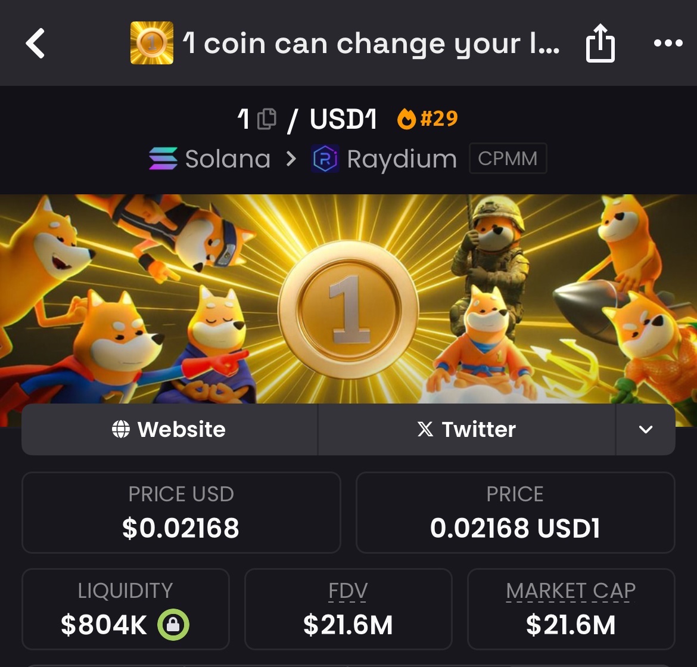The width and height of the screenshot is (697, 667).
Task: Tap the Price USD box
Action: point(181,512)
